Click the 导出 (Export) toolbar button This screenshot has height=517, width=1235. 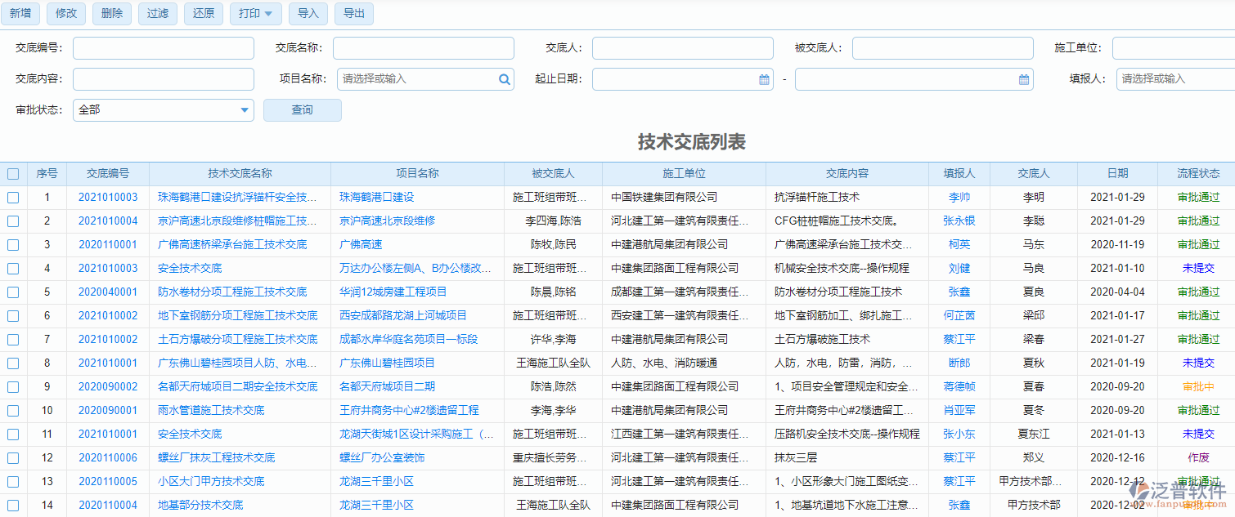tap(354, 13)
